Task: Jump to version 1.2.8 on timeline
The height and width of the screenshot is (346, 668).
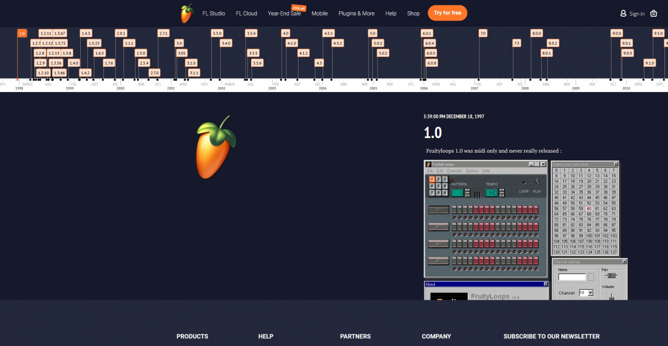Action: [40, 53]
